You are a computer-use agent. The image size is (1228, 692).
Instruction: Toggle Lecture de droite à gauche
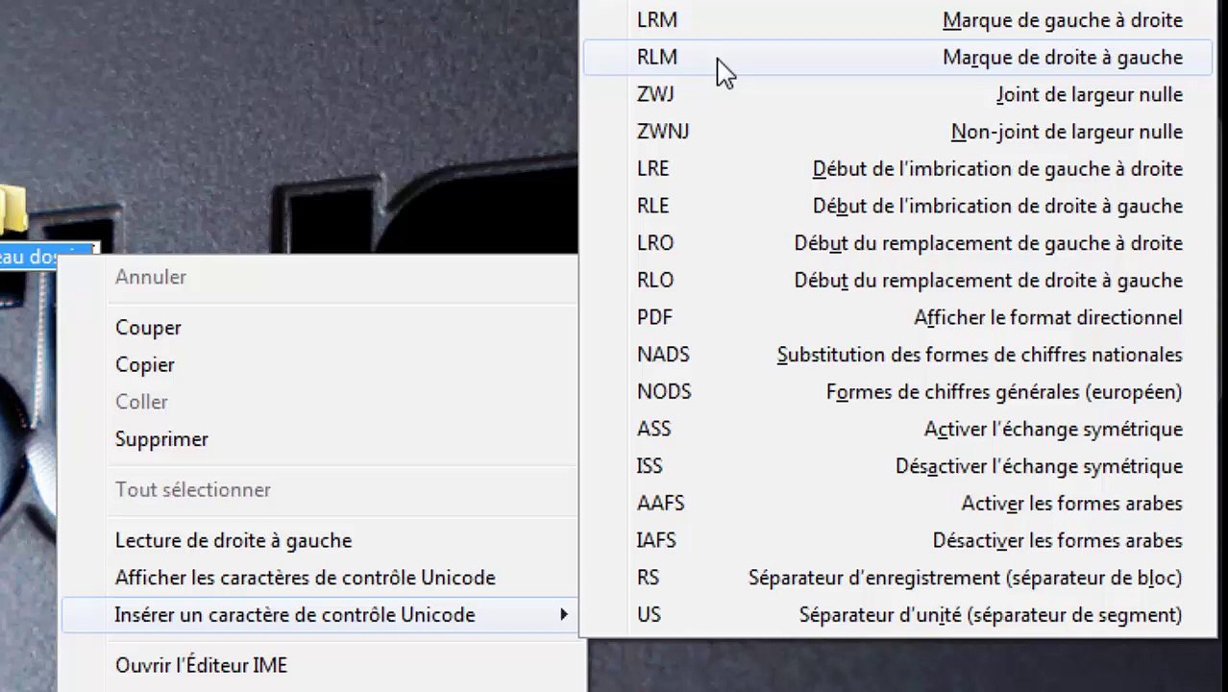click(x=319, y=541)
